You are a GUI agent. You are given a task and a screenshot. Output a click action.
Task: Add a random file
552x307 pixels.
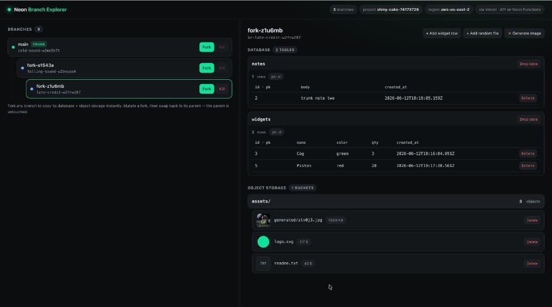(x=482, y=33)
